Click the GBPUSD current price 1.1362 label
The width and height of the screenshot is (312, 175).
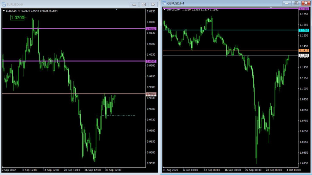[x=304, y=55]
